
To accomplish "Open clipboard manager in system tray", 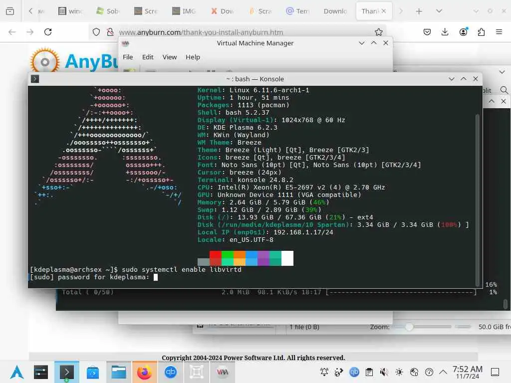I will 369,372.
